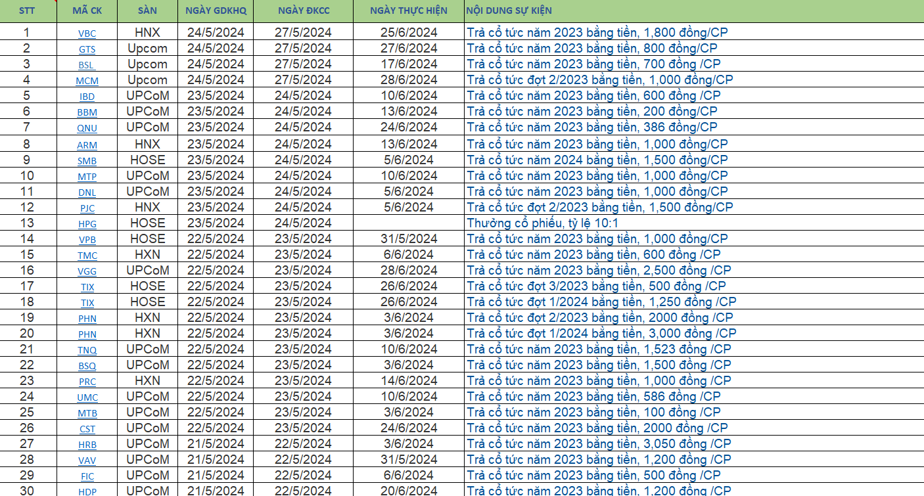Open the ARM stock code link
This screenshot has height=496, width=924.
(87, 145)
